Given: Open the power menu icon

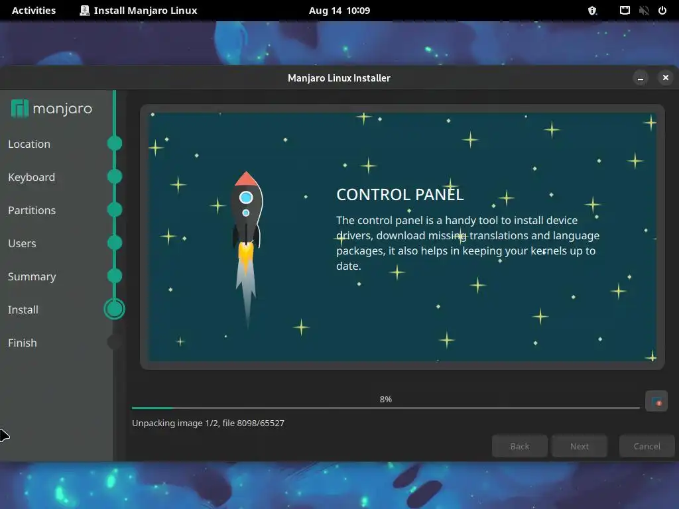Looking at the screenshot, I should tap(662, 11).
